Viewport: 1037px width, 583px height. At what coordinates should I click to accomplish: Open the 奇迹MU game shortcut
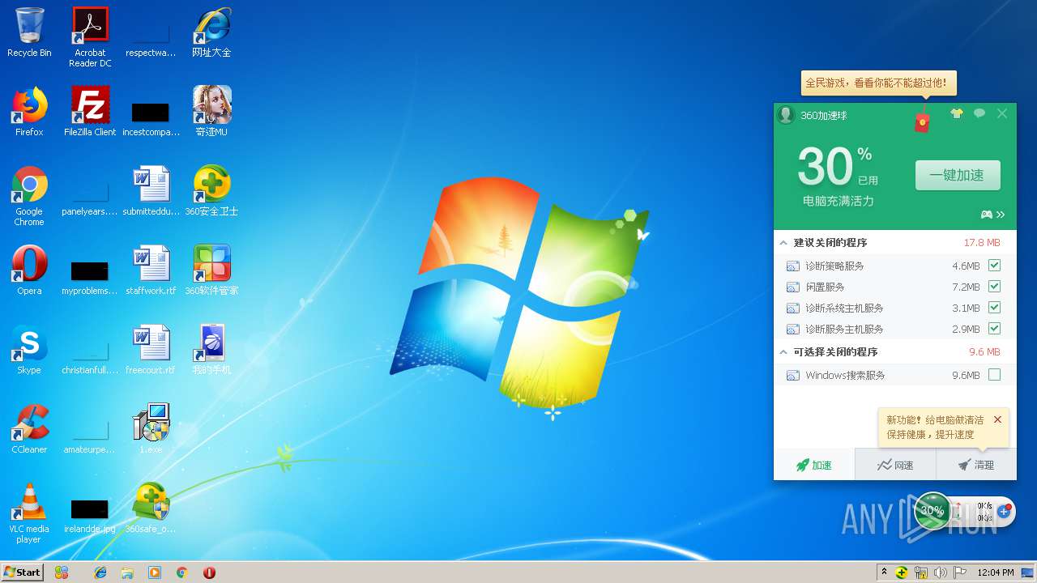[x=211, y=112]
